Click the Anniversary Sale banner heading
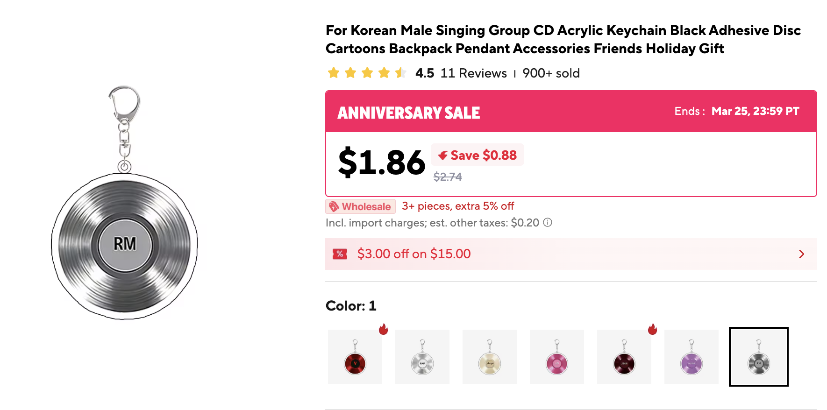This screenshot has width=827, height=410. pos(409,113)
